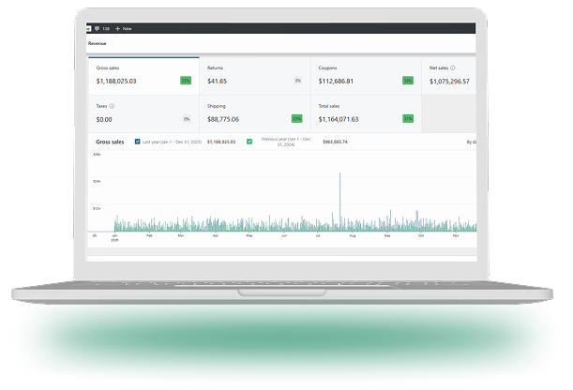Click the Taxes info icon
Image resolution: width=573 pixels, height=390 pixels.
113,107
